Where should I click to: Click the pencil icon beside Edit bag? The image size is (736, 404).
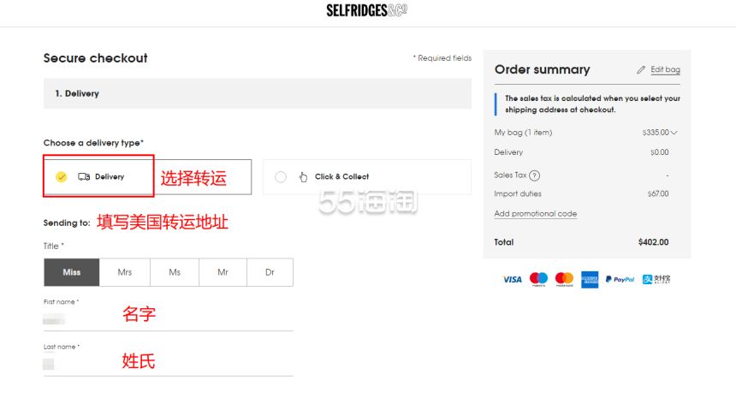641,70
